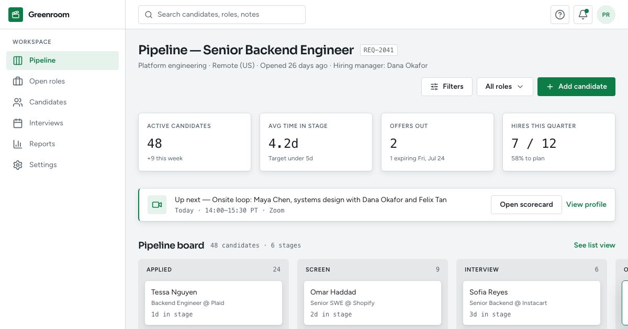The image size is (628, 329).
Task: View profile link in Up next banner
Action: (x=586, y=205)
